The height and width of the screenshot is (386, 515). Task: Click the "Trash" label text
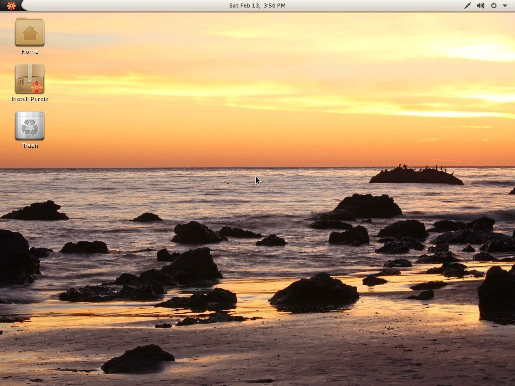pos(30,146)
